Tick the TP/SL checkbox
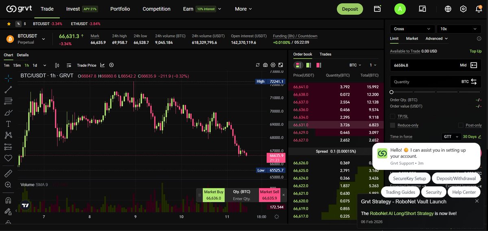 click(x=392, y=117)
